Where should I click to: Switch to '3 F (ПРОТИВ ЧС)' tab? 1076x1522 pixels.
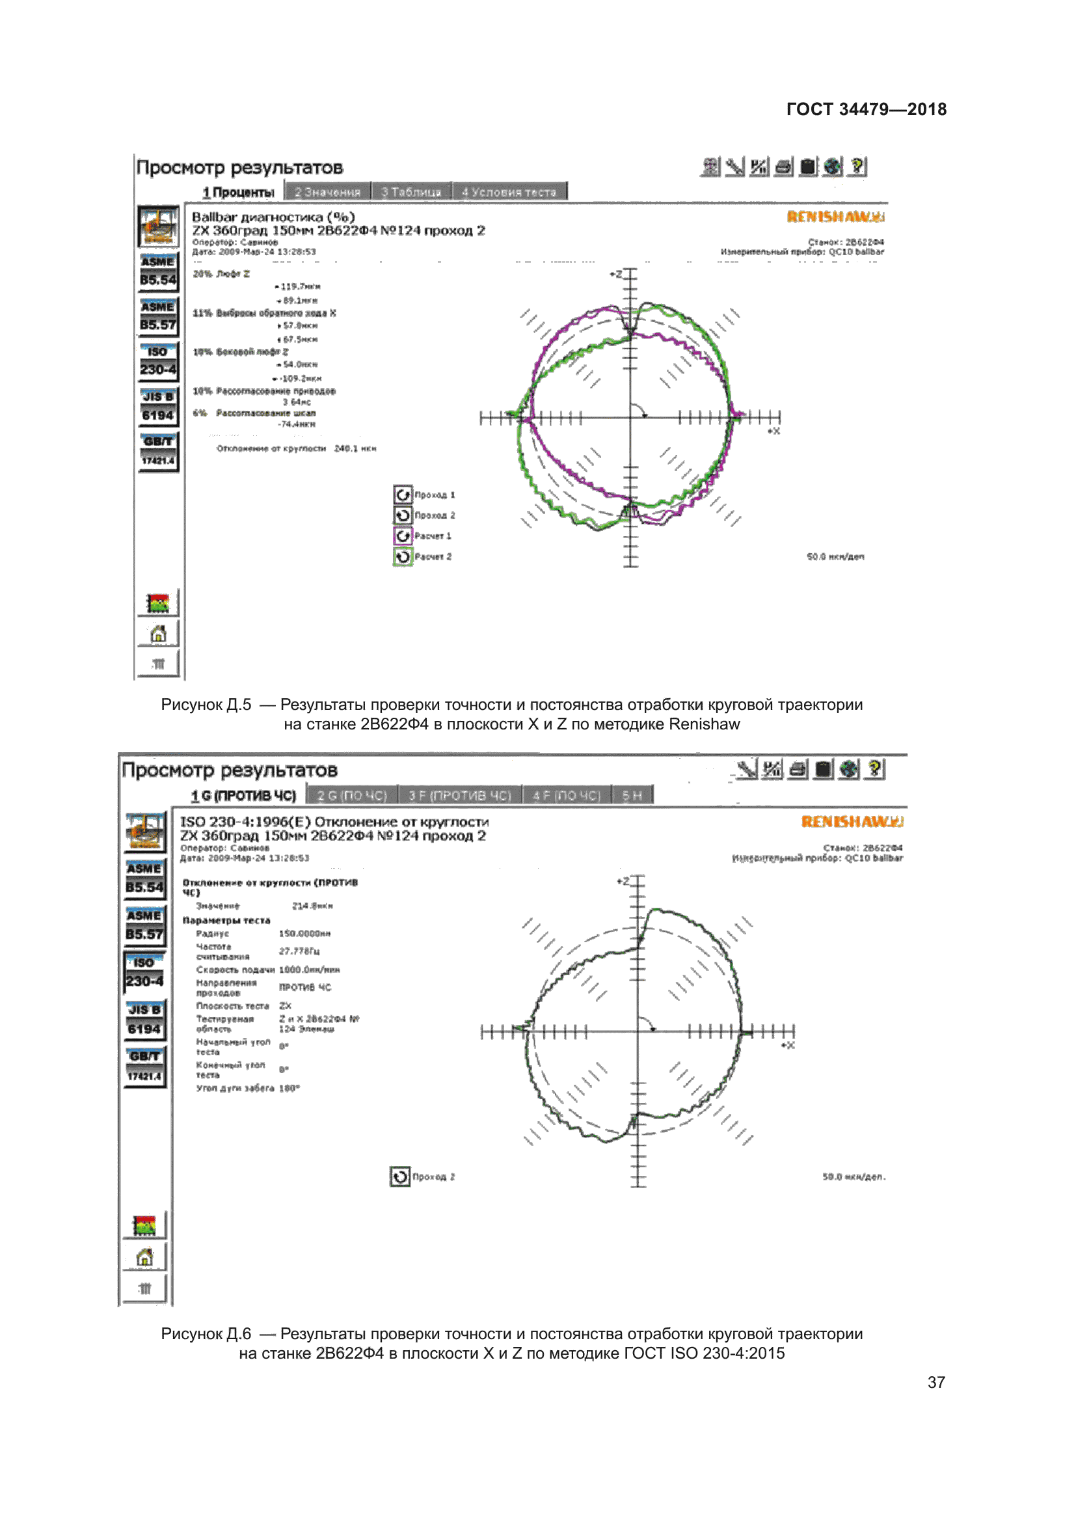(460, 795)
